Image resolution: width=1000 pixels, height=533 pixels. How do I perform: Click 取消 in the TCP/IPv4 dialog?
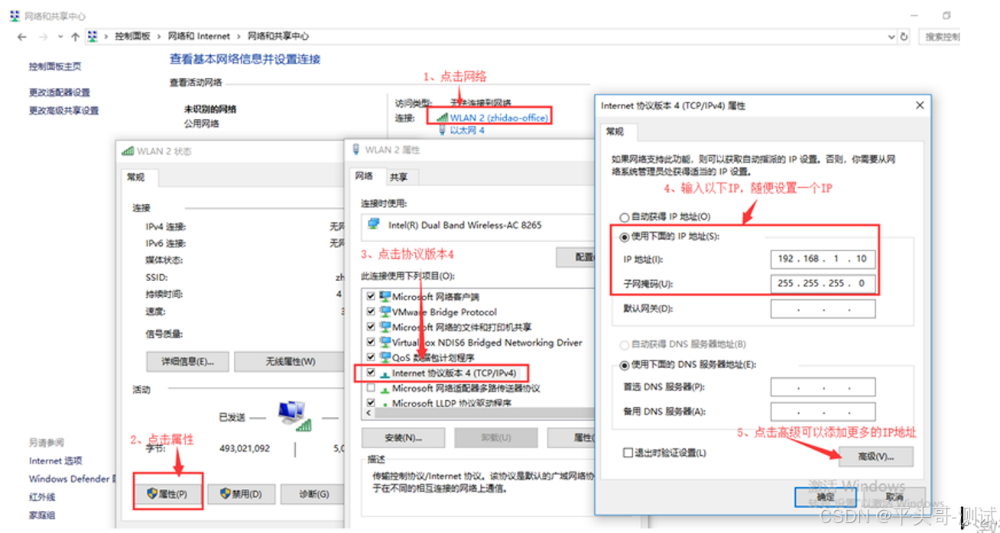click(x=894, y=496)
